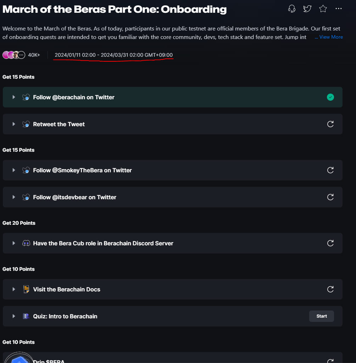
Task: Refresh verification for Follow @SmokeyTheBera
Action: coord(330,170)
